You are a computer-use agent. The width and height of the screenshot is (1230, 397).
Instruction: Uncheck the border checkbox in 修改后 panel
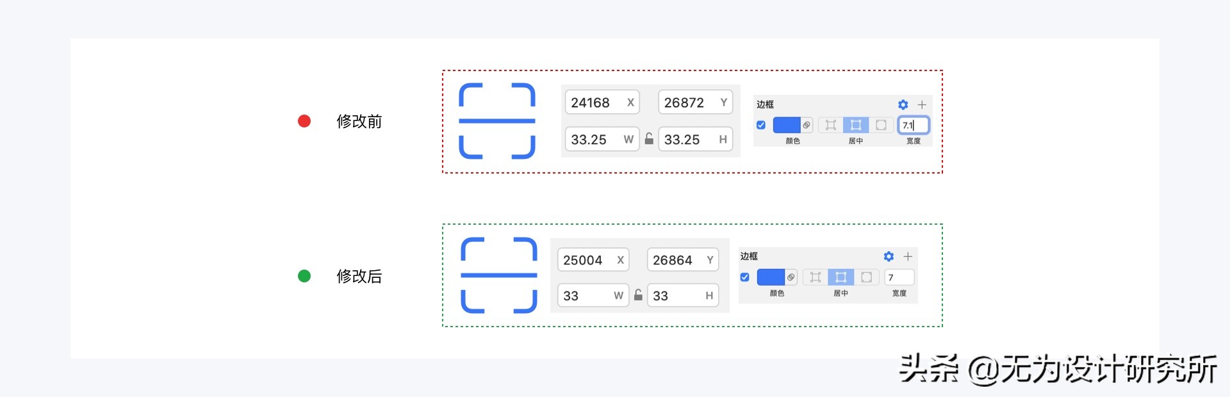tap(745, 277)
